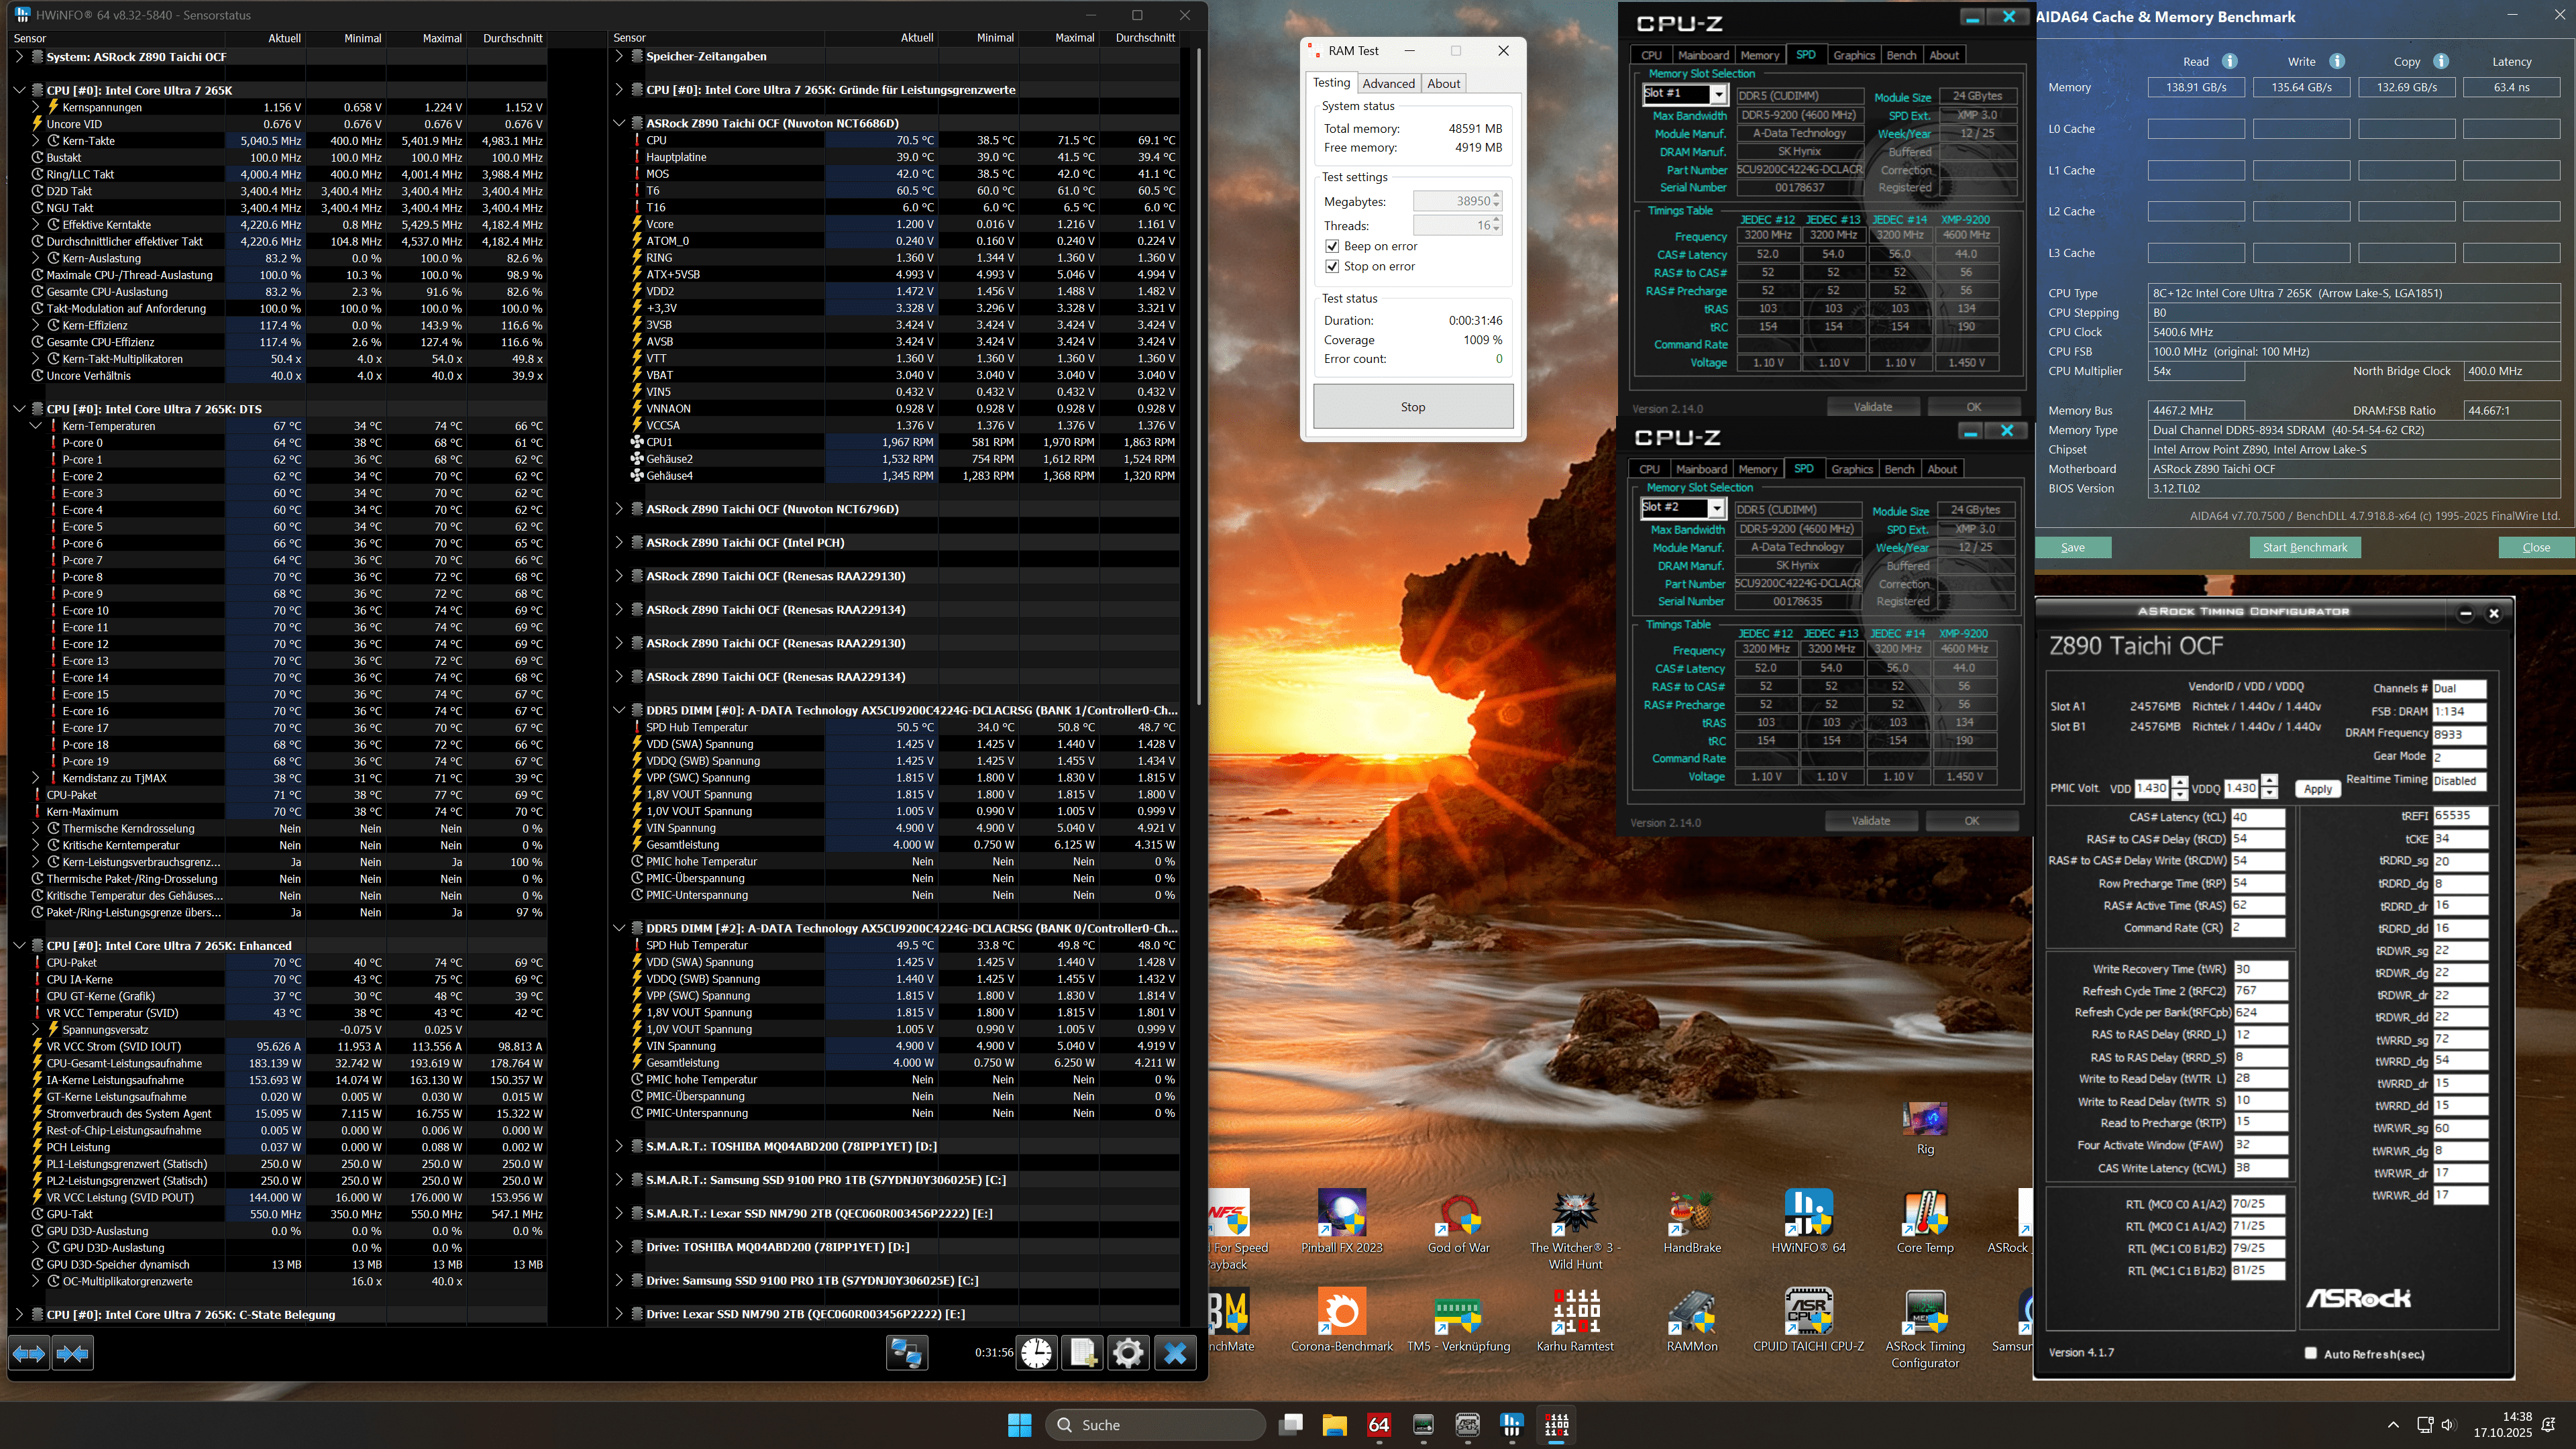Viewport: 2576px width, 1449px height.
Task: Click HWiNFO expand columns arrows icon
Action: [x=29, y=1353]
